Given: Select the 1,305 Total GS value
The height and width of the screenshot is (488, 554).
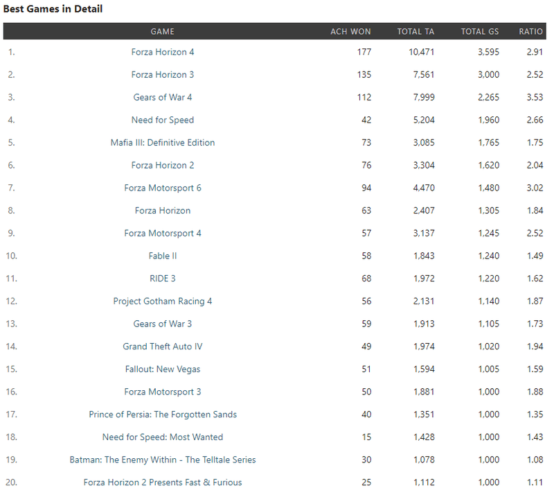Looking at the screenshot, I should click(x=489, y=211).
